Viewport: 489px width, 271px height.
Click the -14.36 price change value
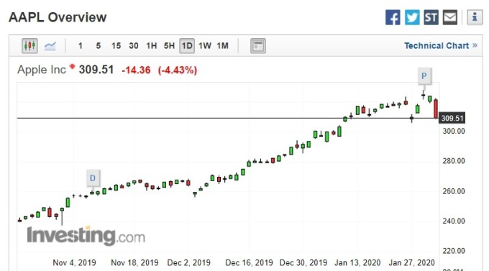[136, 70]
